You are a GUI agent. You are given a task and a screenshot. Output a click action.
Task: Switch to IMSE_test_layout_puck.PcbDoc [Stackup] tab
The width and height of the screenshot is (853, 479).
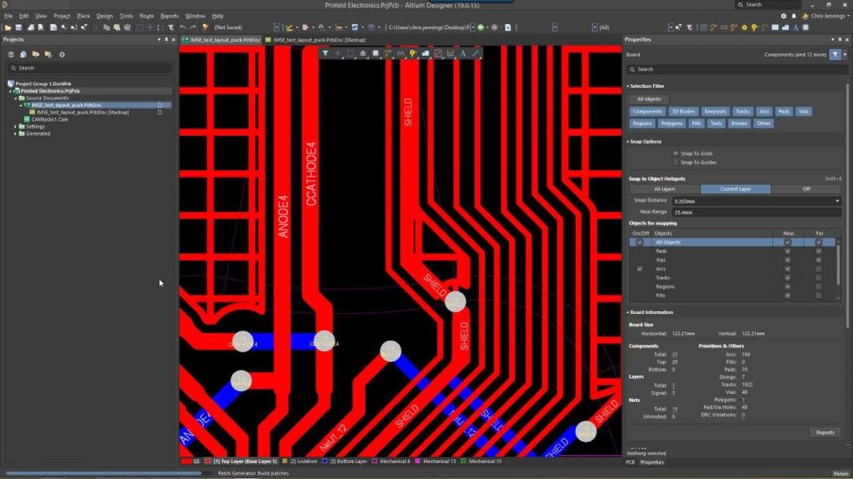pos(315,40)
